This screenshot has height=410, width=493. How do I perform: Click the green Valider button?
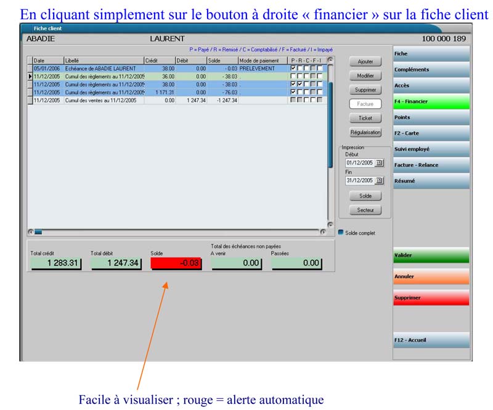click(431, 255)
